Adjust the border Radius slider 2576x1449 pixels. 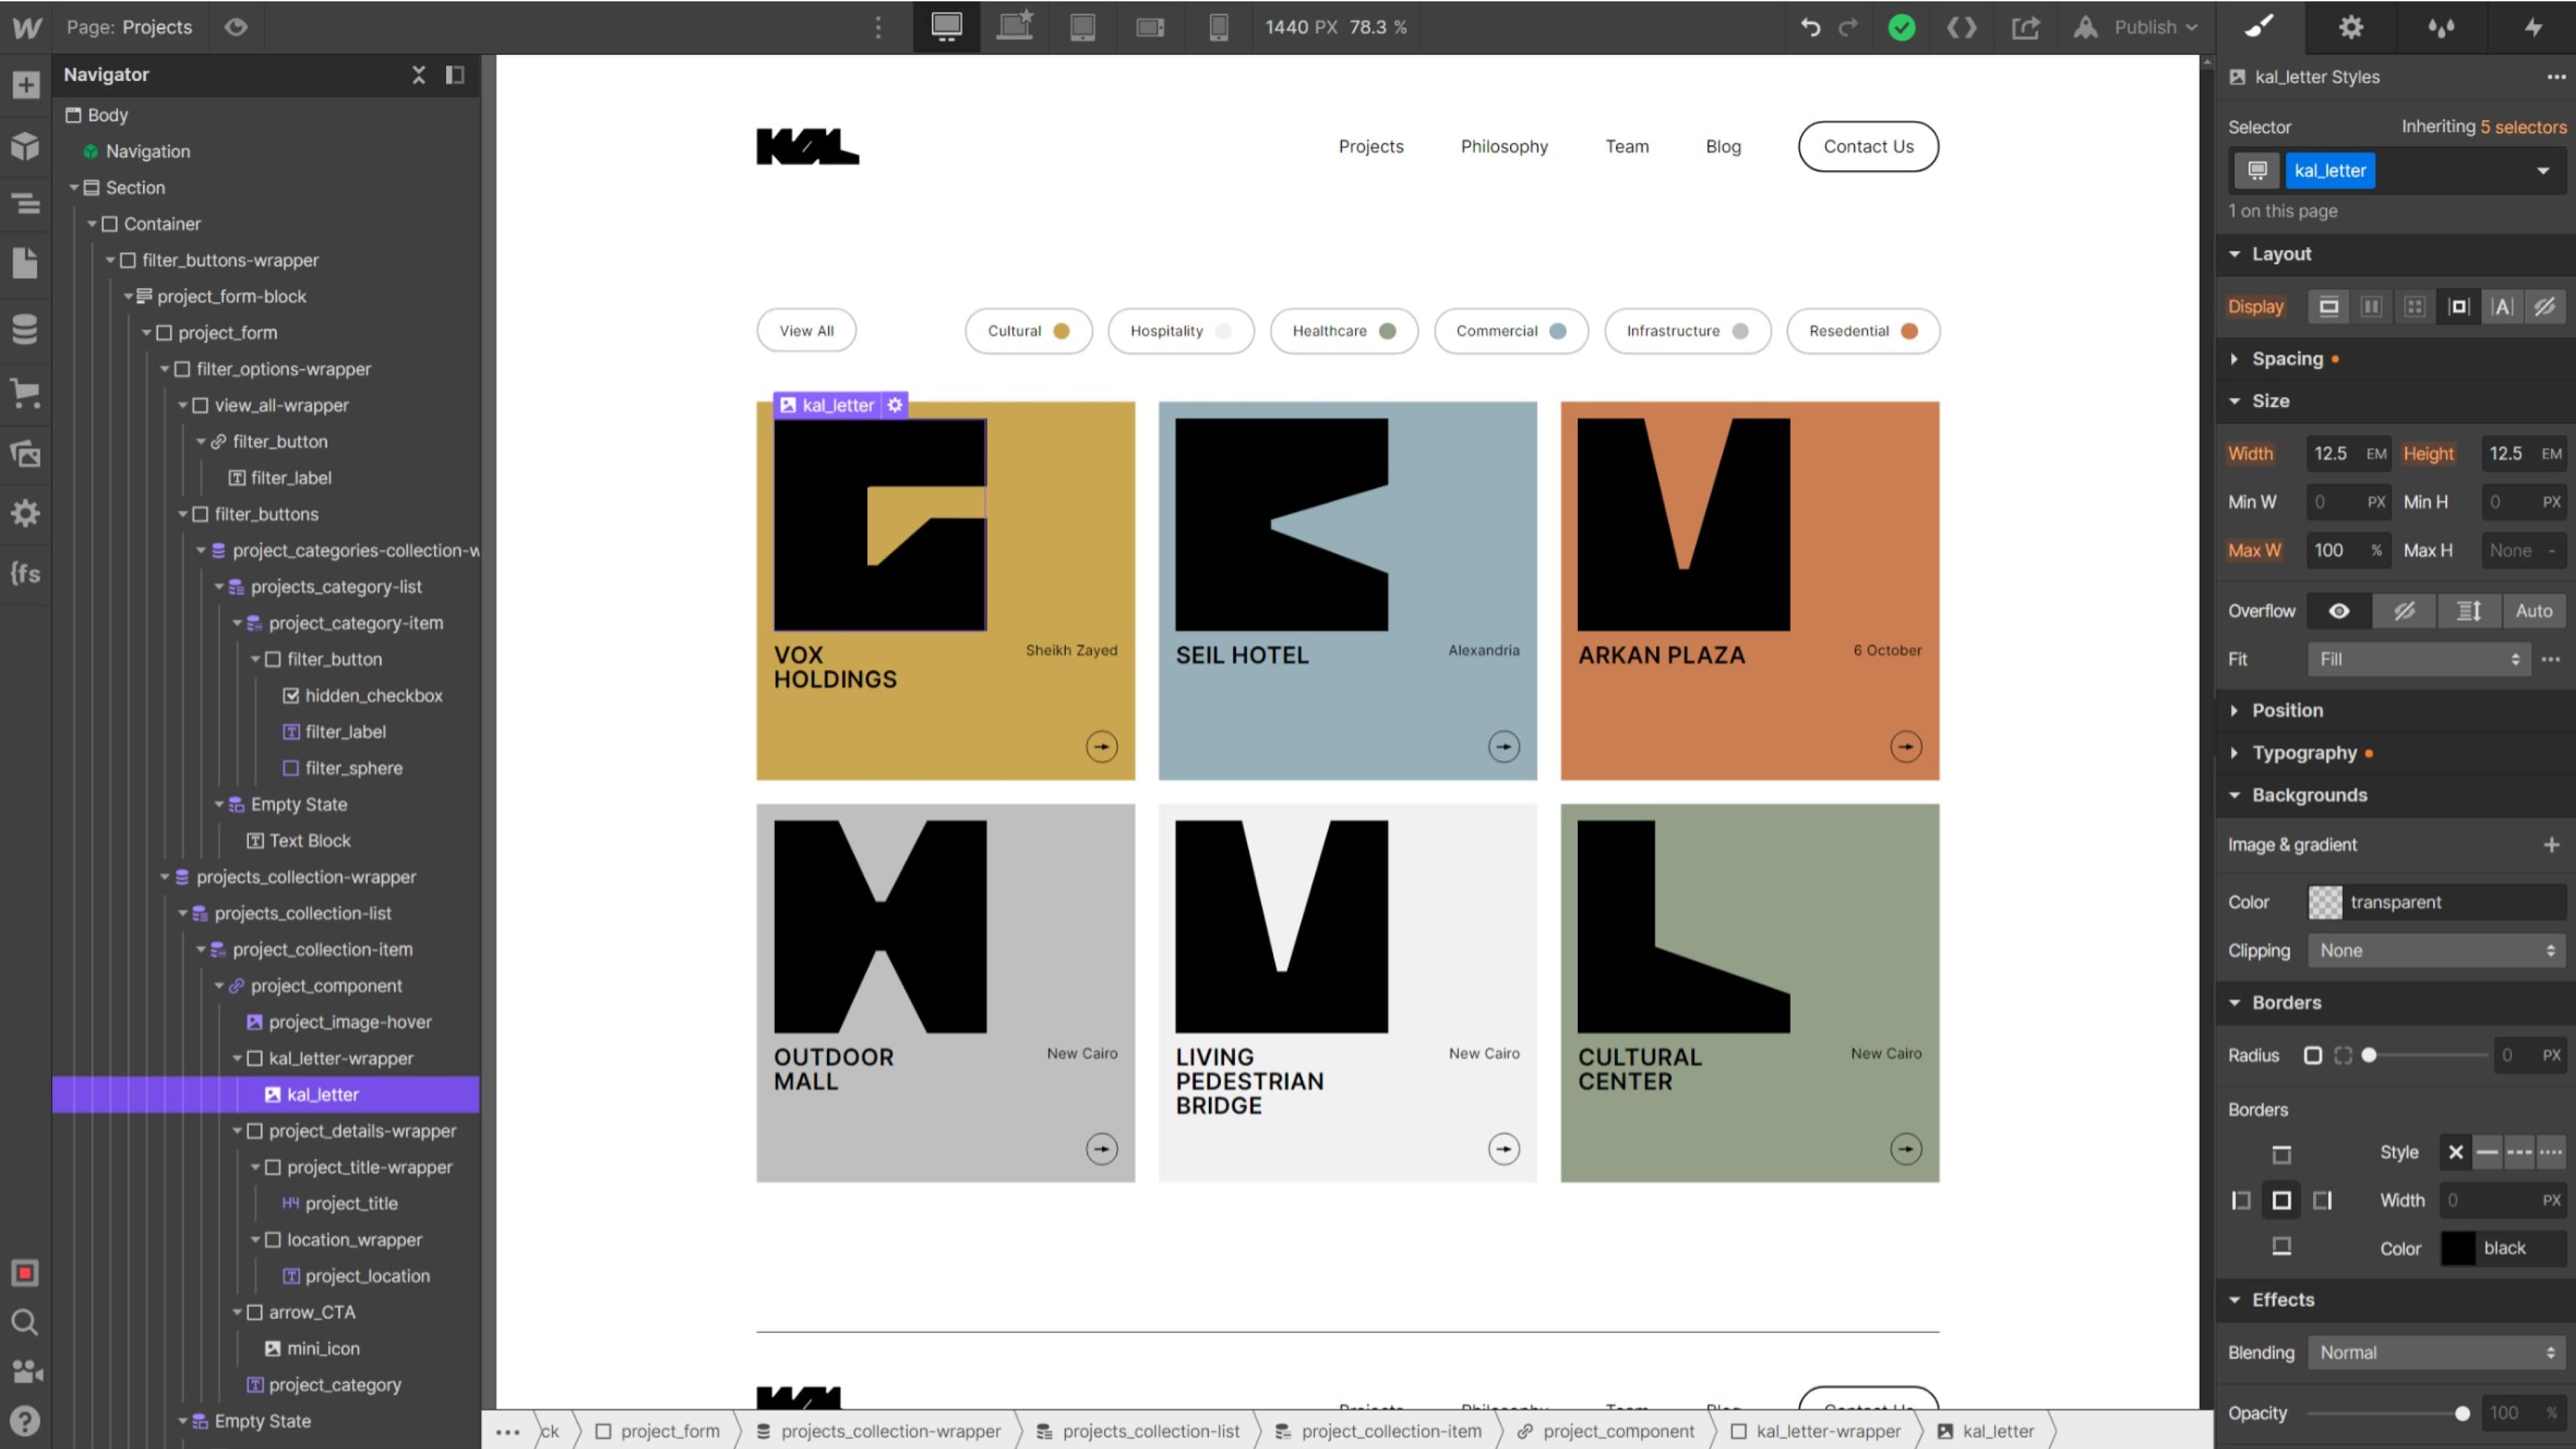[x=2368, y=1055]
